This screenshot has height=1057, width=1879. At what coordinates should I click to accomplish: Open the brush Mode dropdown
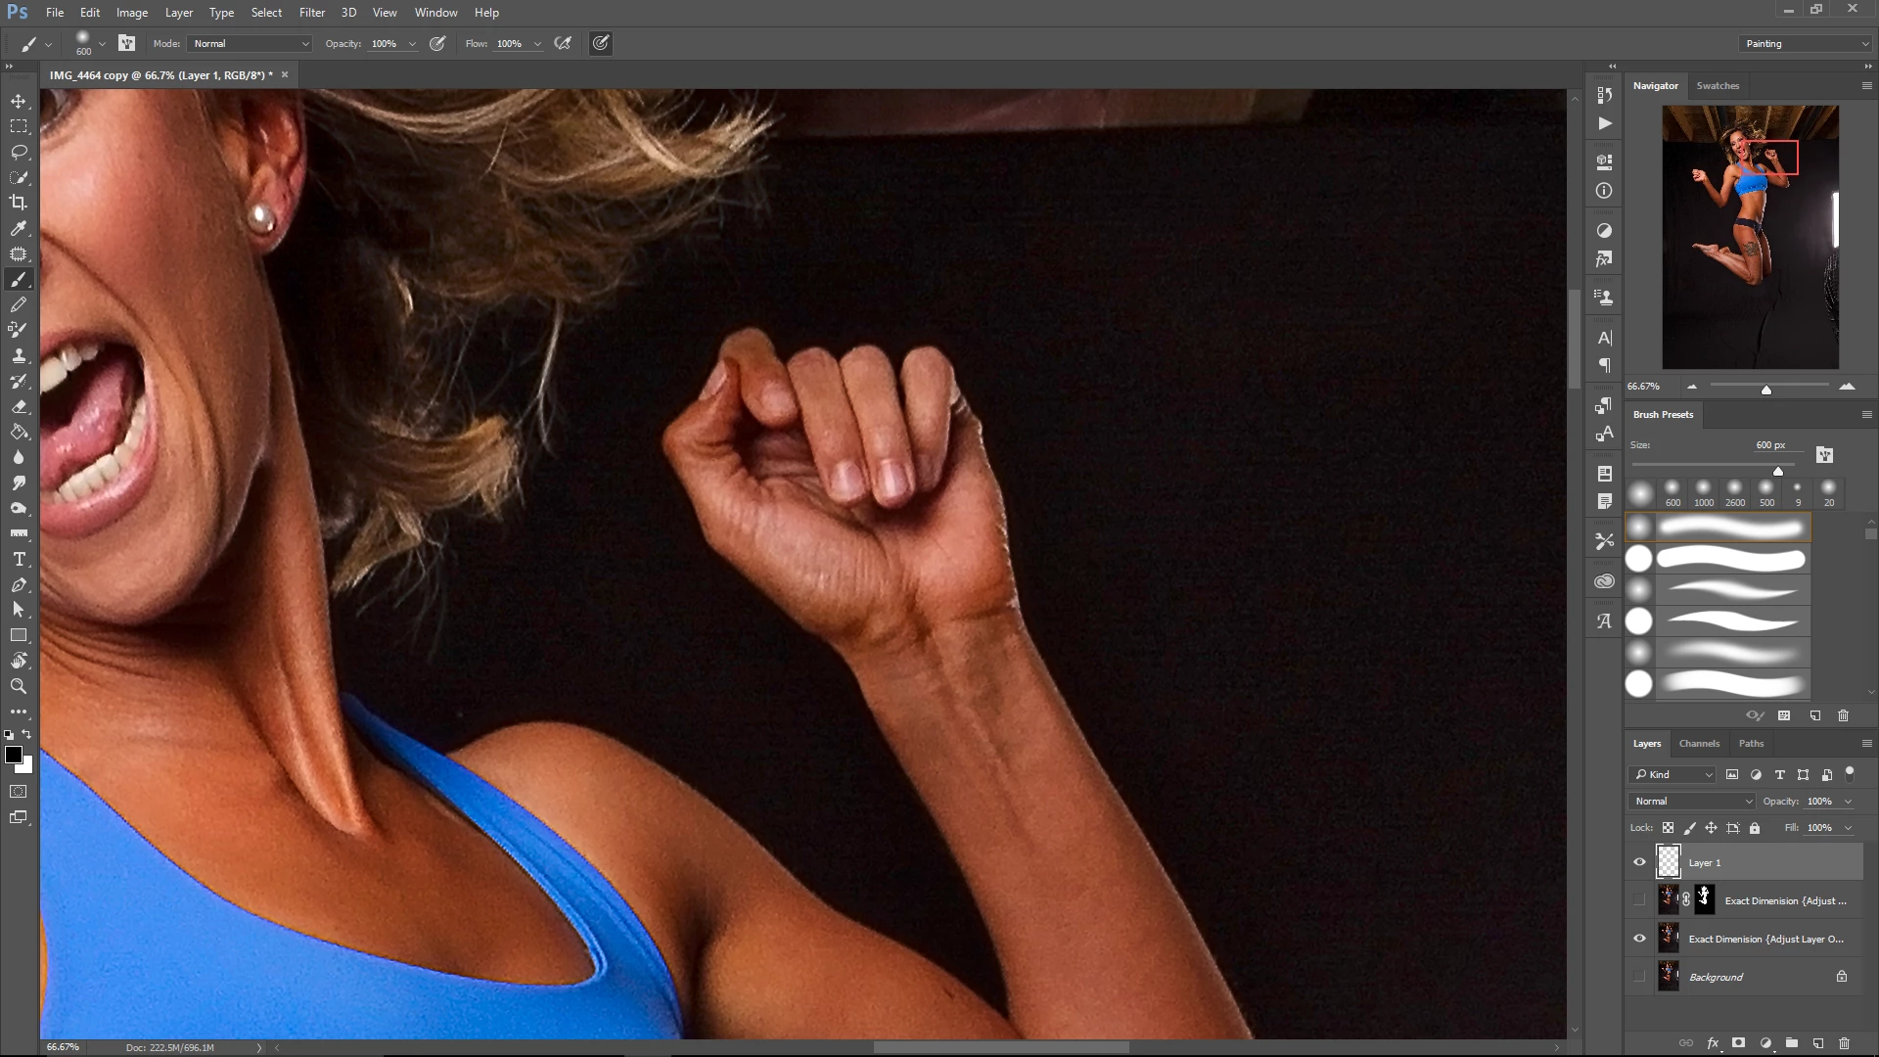coord(251,43)
